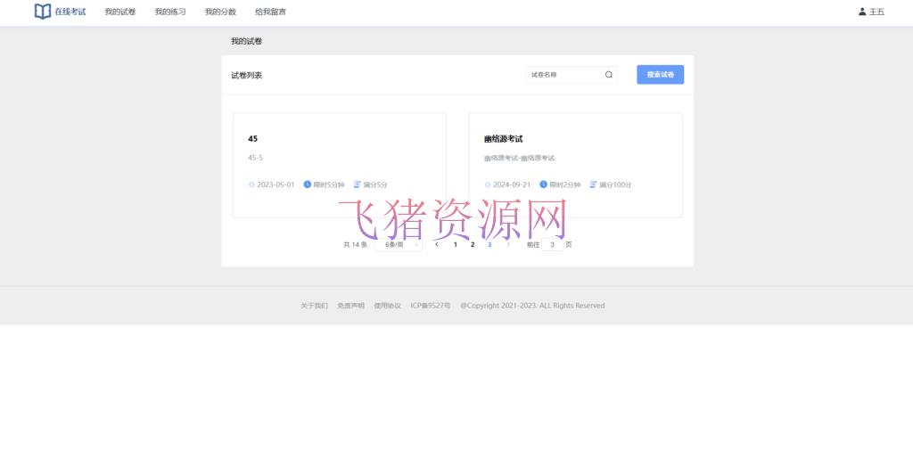Click the 王五 username

coord(876,12)
